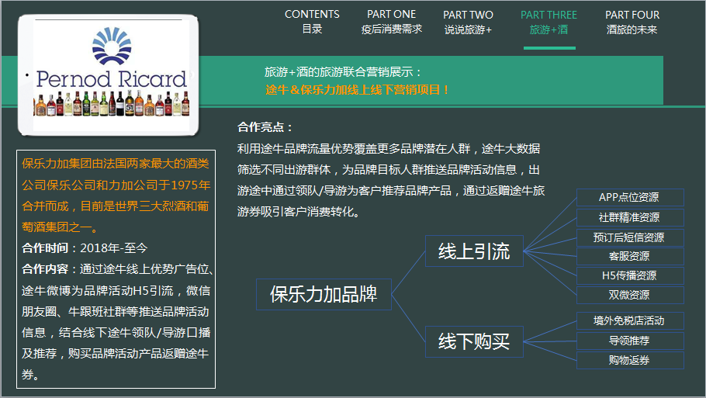Image resolution: width=706 pixels, height=398 pixels.
Task: Switch to PART ONE 疫后消费需求 tab
Action: pos(391,22)
